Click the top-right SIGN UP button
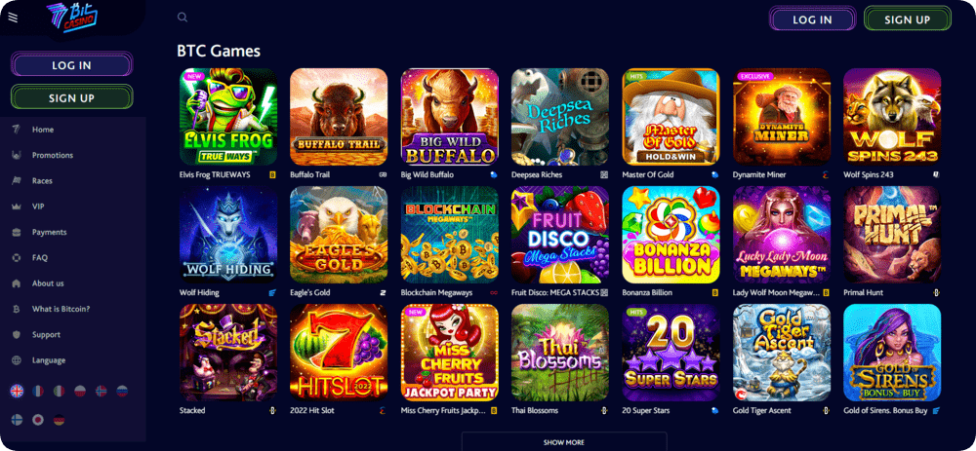The width and height of the screenshot is (976, 451). tap(907, 19)
